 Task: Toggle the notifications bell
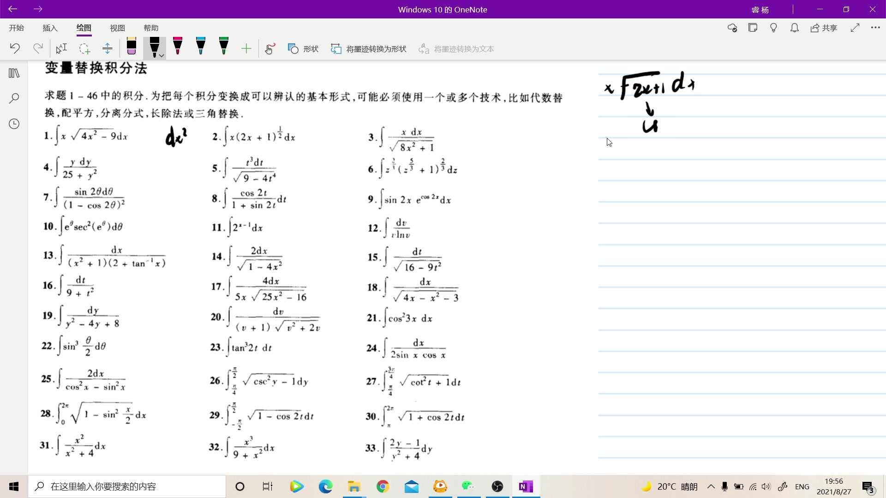794,28
